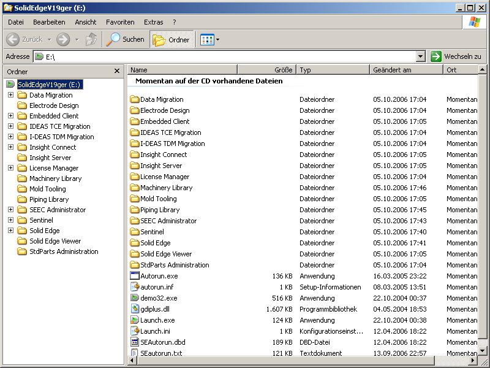Select Launch.ini configuration file icon
Image resolution: width=490 pixels, height=368 pixels.
pos(135,331)
